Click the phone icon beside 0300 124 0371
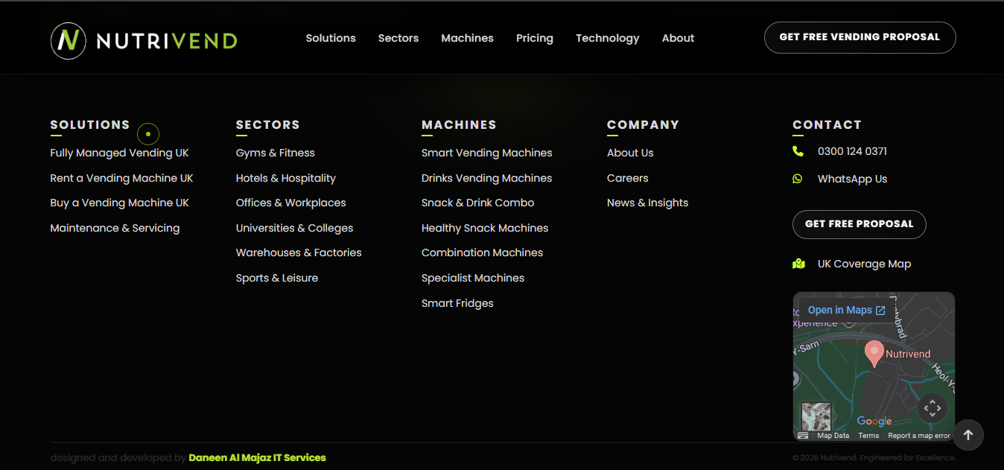The image size is (1004, 470). click(x=798, y=151)
